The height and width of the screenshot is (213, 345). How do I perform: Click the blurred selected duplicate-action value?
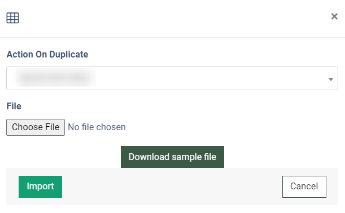56,77
